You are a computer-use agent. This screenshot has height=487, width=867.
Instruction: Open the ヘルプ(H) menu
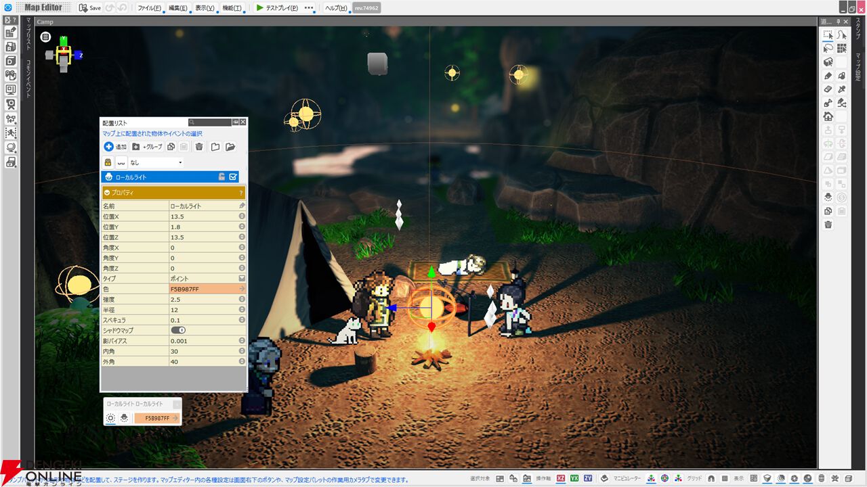coord(335,8)
